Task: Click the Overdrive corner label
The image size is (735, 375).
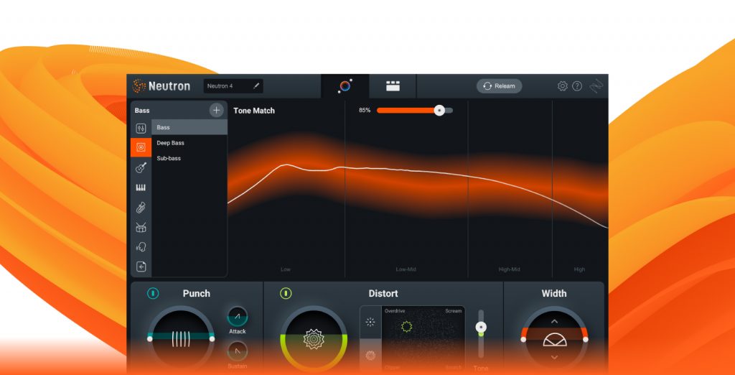Action: coord(395,311)
